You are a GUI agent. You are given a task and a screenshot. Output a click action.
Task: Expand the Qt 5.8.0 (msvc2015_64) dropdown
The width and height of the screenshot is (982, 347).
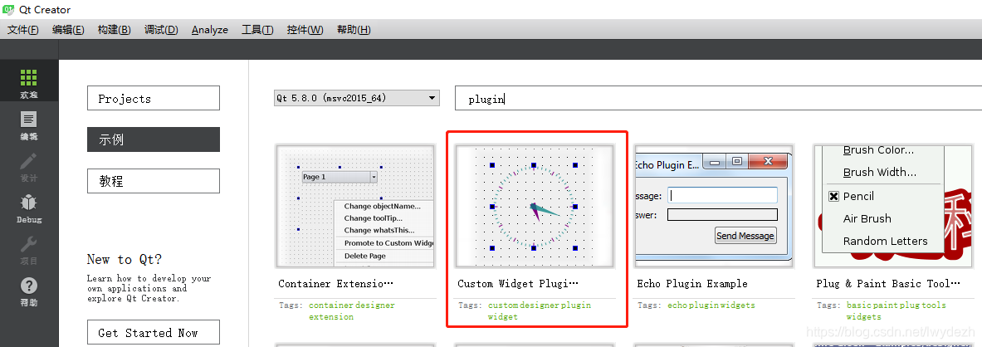356,98
